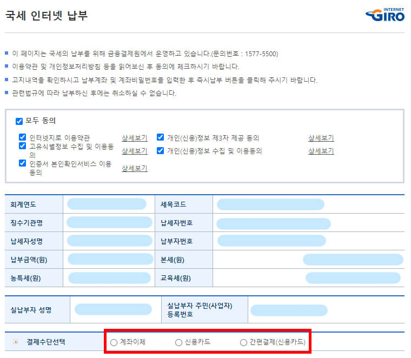Click the 세목코드 value field
This screenshot has width=411, height=358.
(270, 204)
